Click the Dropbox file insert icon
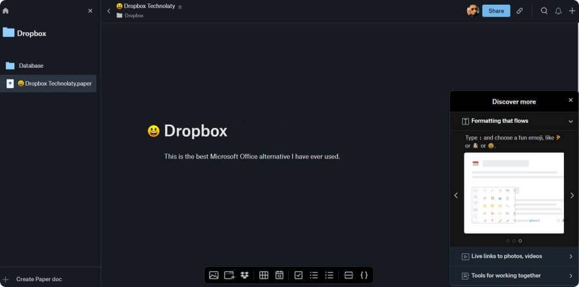The width and height of the screenshot is (579, 287). 244,275
